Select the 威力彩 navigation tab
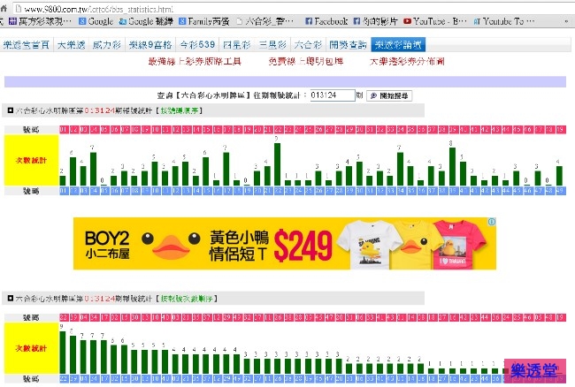 (107, 43)
